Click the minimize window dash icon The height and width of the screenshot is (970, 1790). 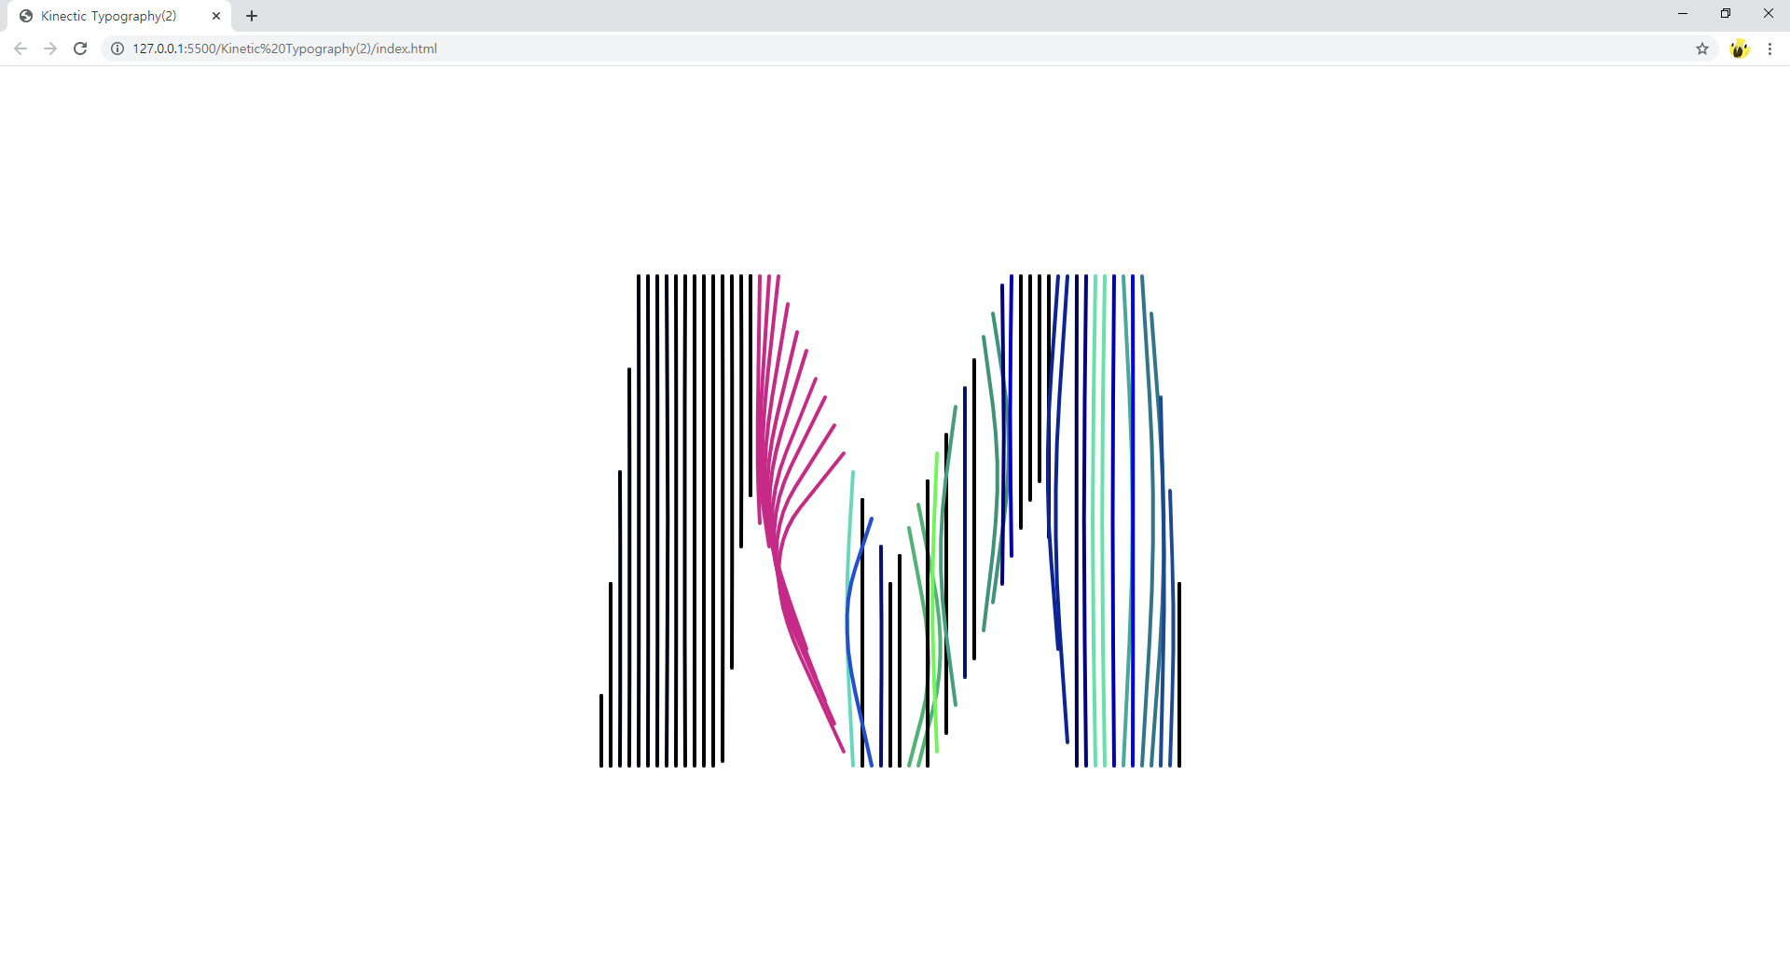[x=1682, y=13]
